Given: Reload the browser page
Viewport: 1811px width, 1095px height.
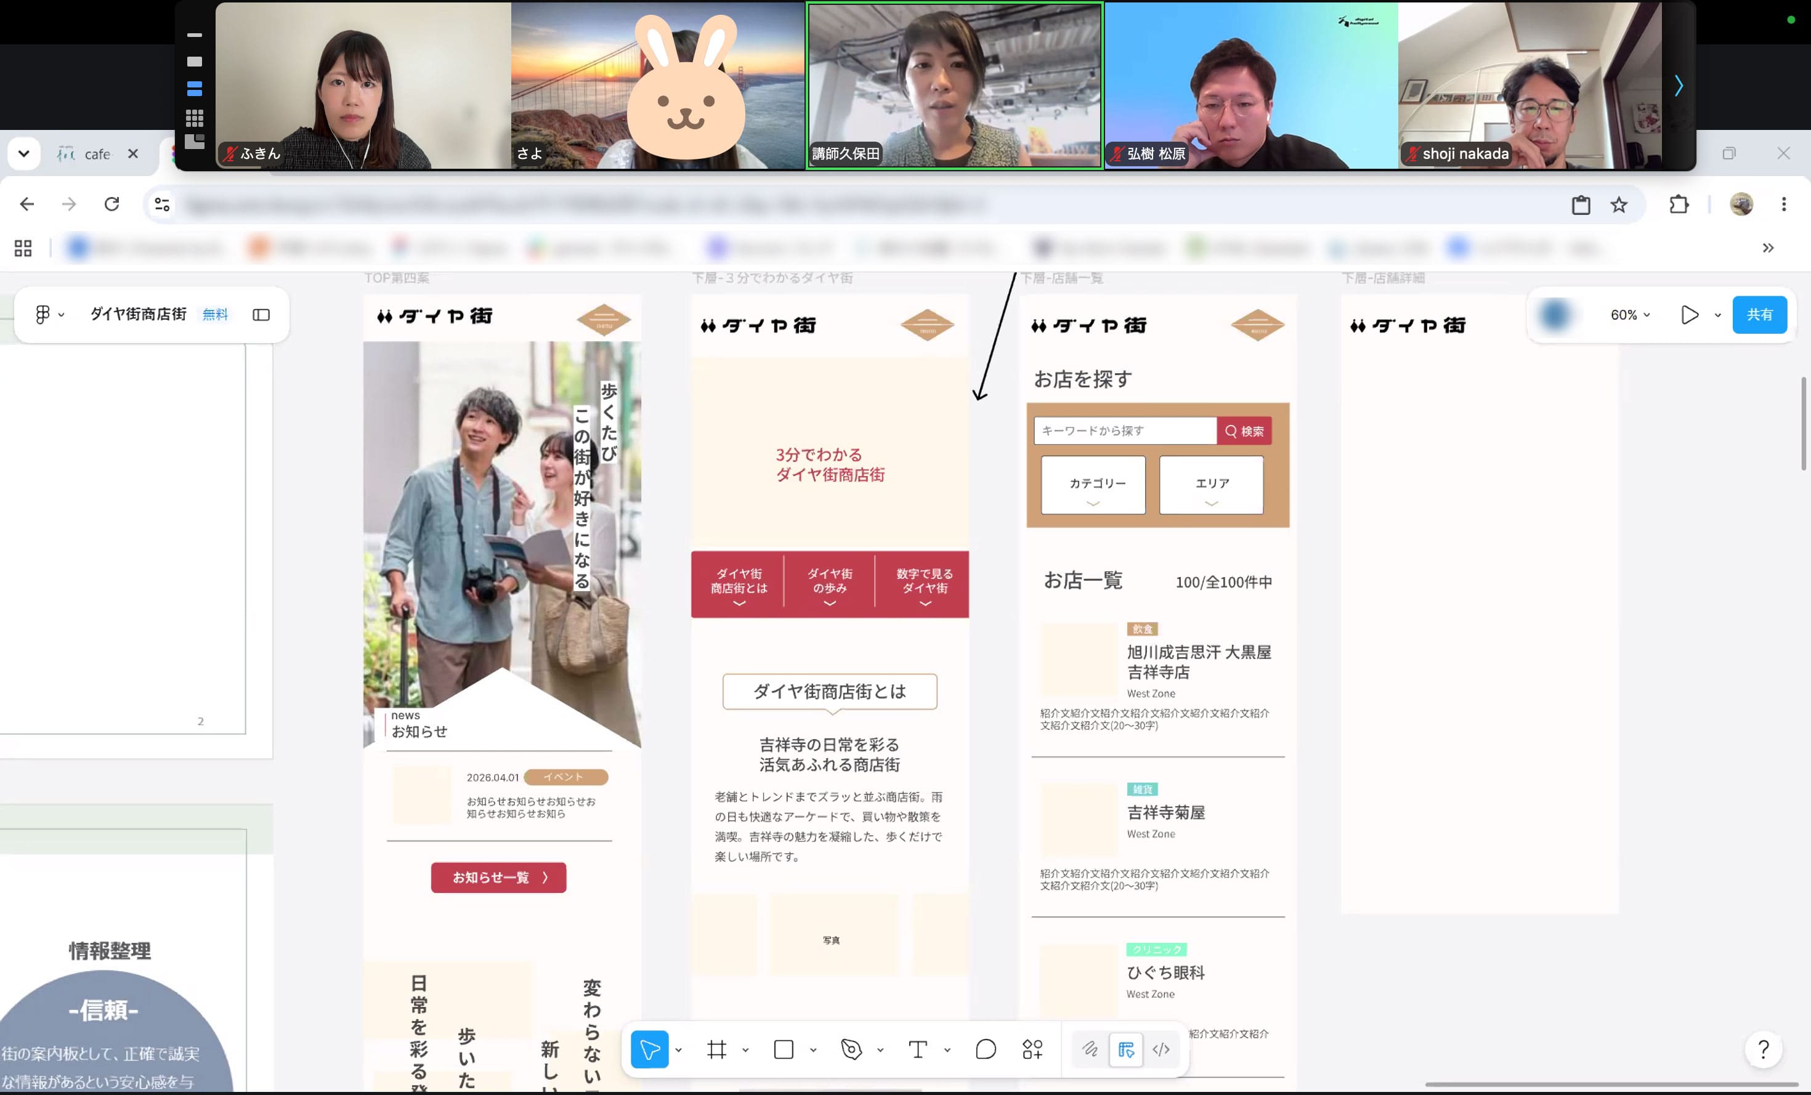Looking at the screenshot, I should coord(111,204).
